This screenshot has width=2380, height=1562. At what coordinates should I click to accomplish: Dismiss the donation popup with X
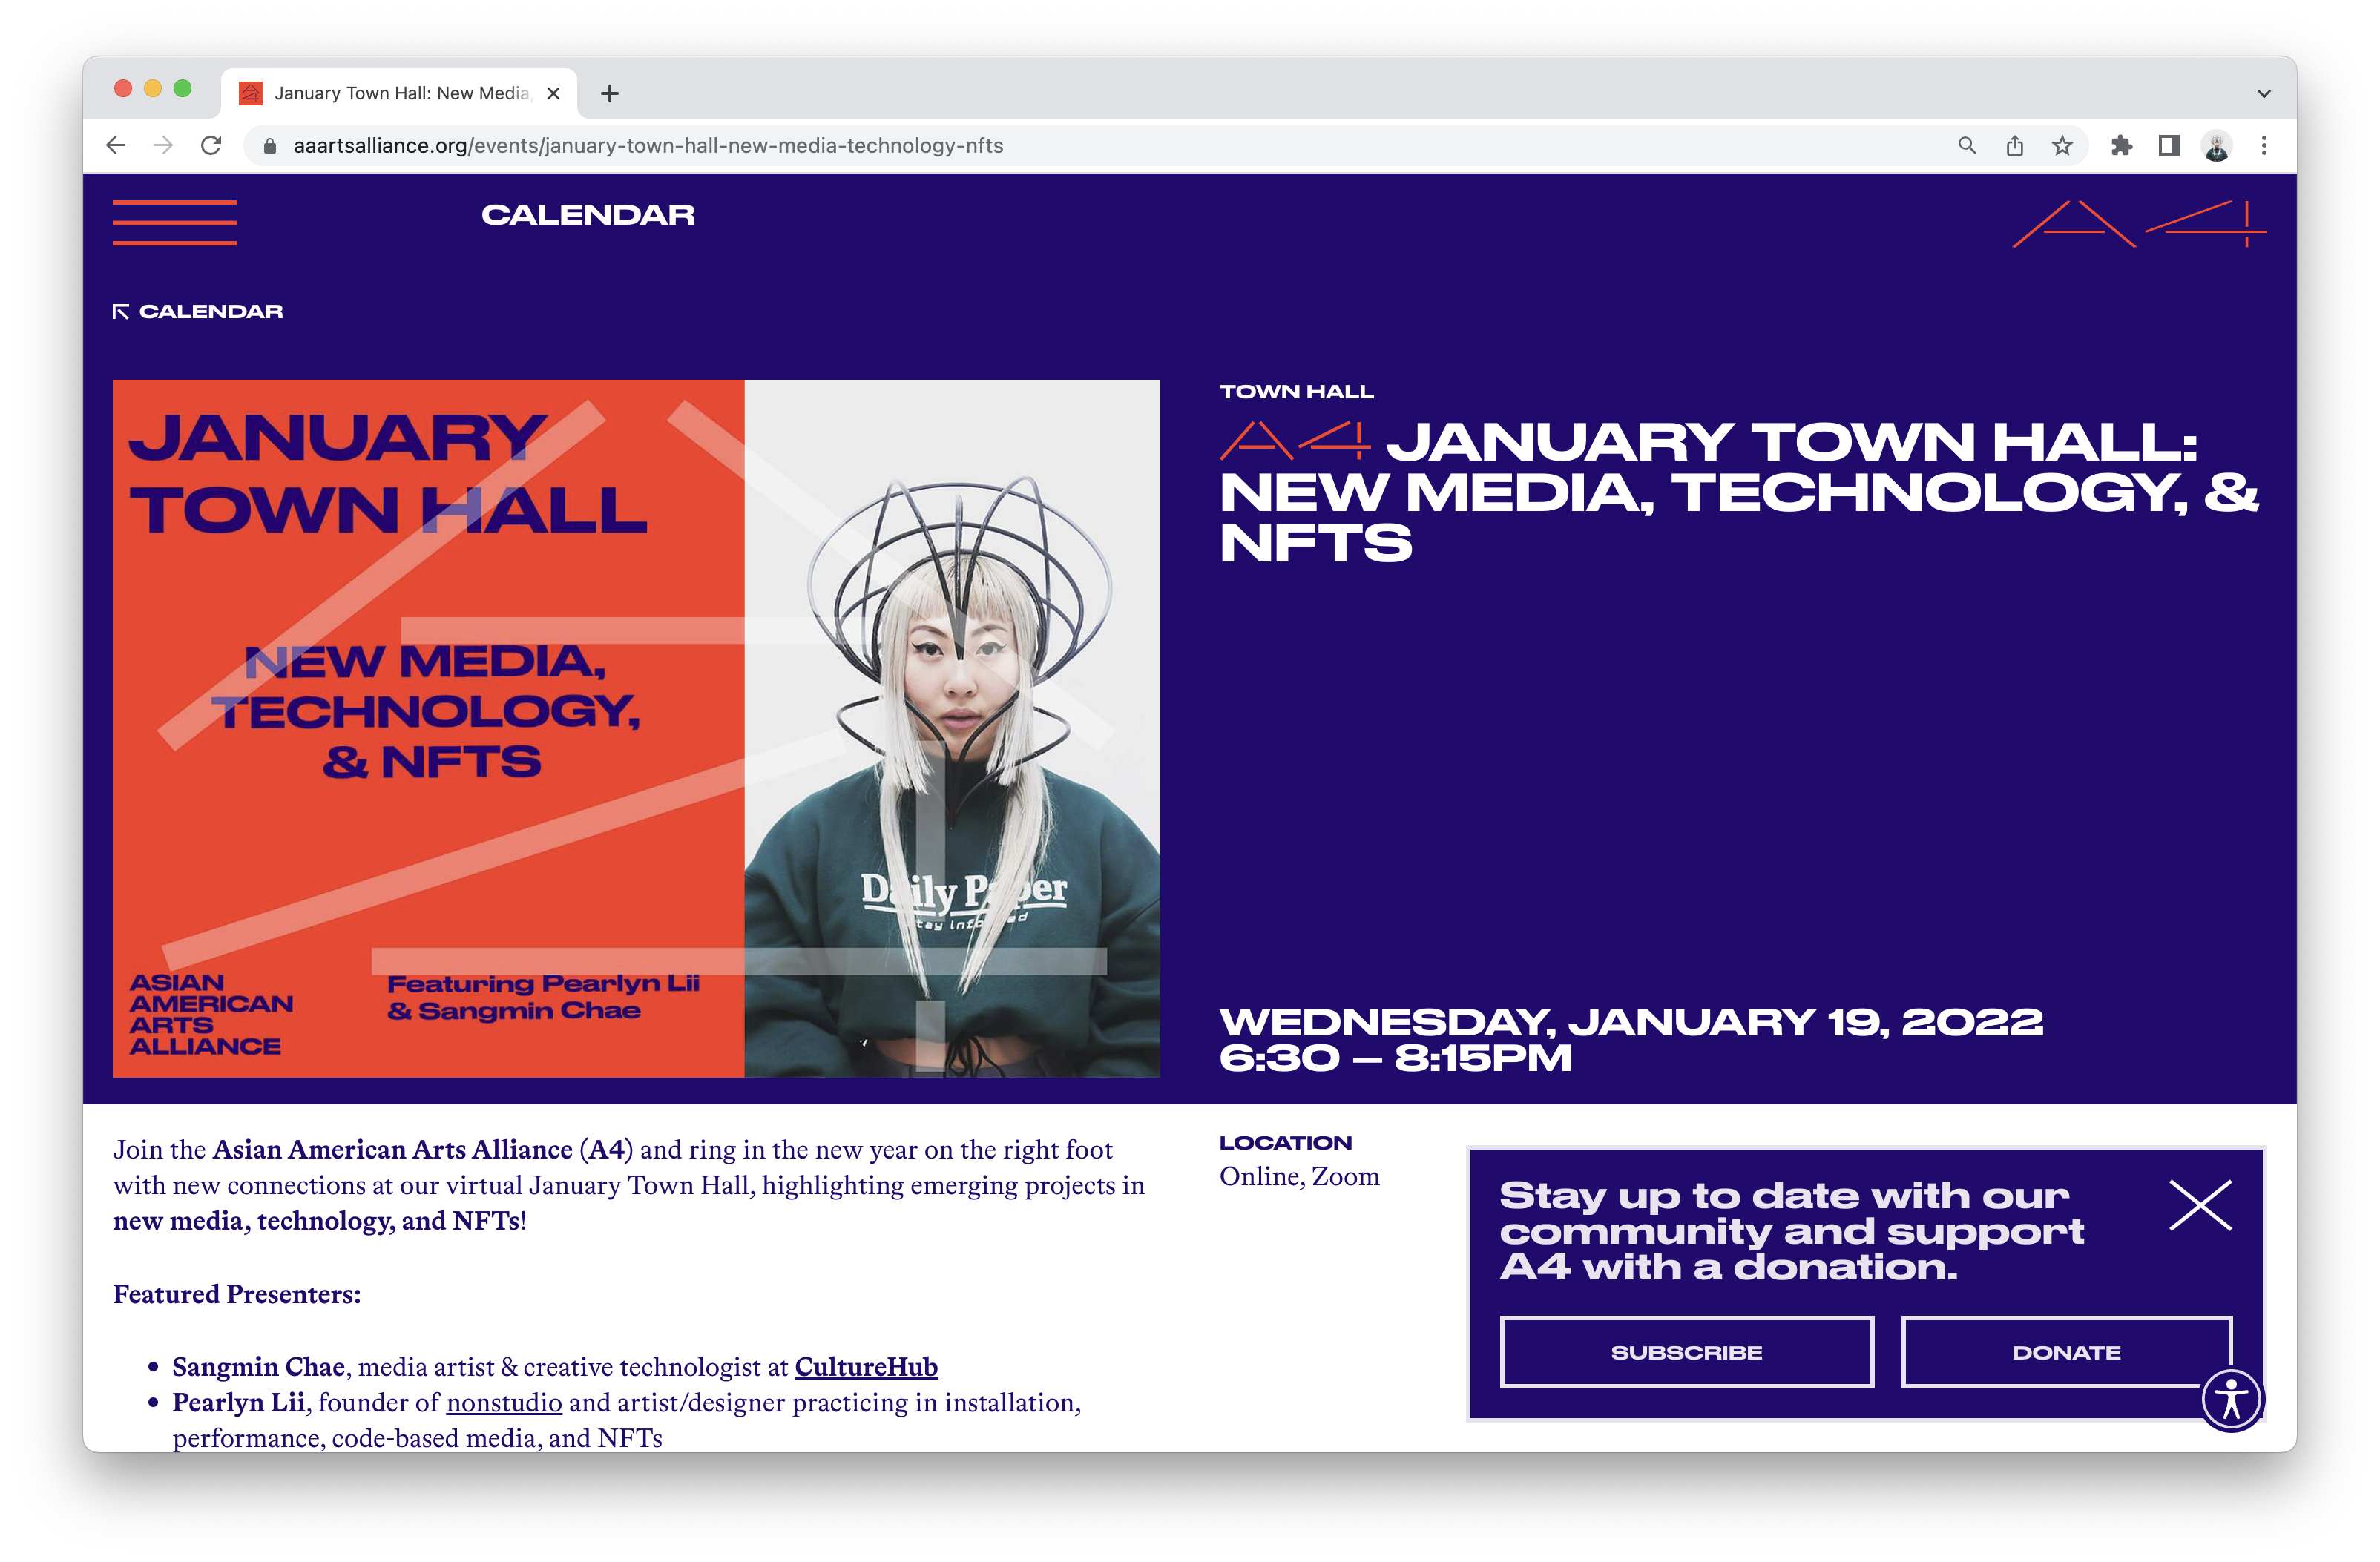[2200, 1205]
